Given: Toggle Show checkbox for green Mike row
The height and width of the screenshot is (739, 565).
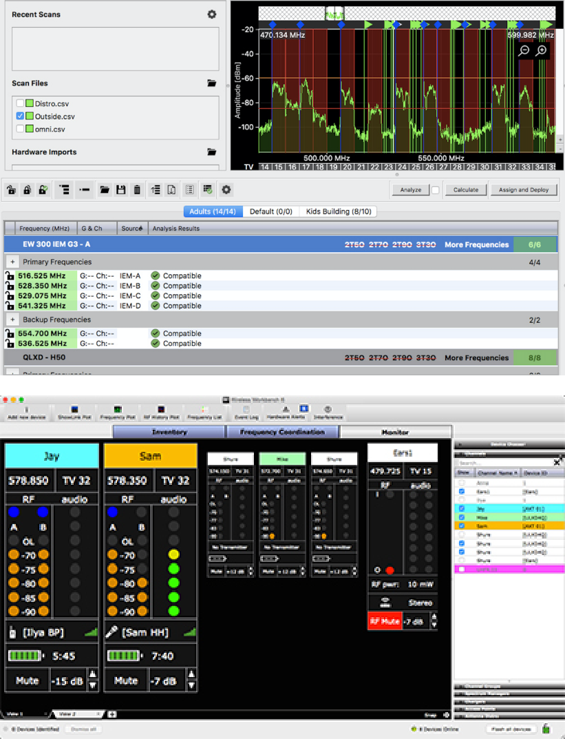Looking at the screenshot, I should coord(461,517).
